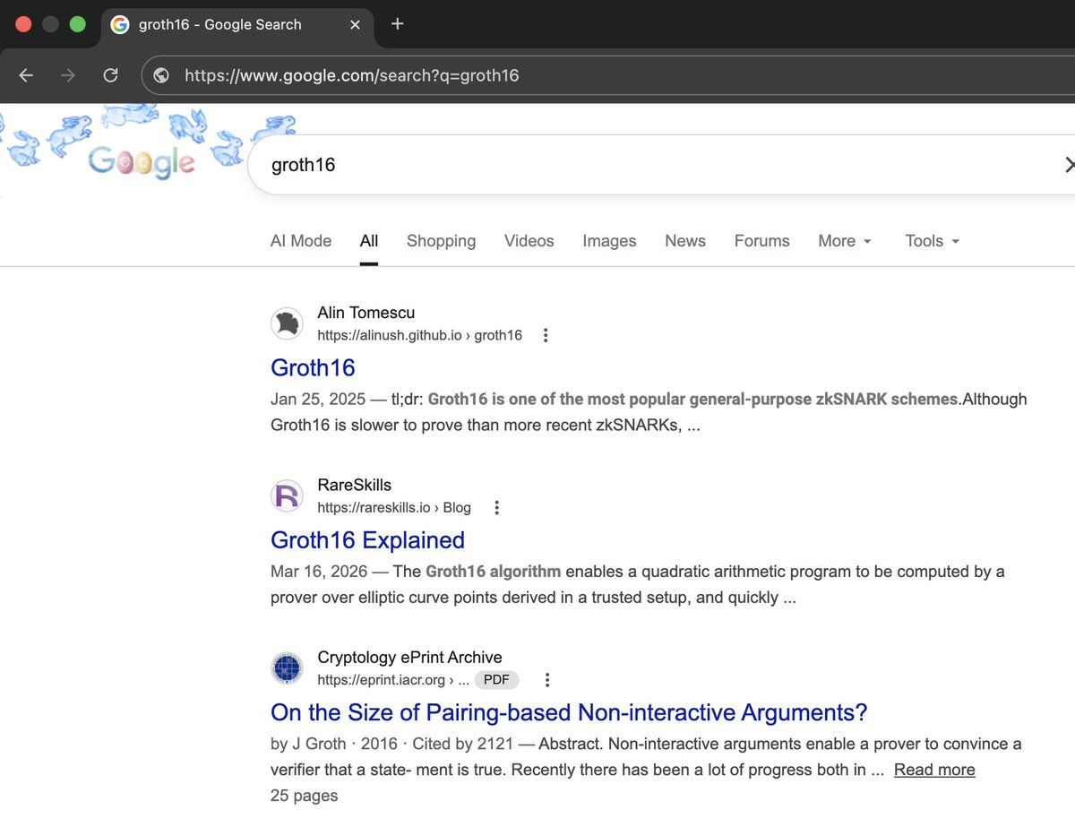Open the Groth16 result link
Image resolution: width=1075 pixels, height=827 pixels.
coord(313,367)
